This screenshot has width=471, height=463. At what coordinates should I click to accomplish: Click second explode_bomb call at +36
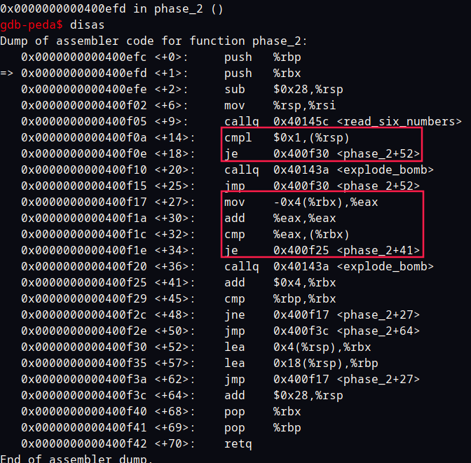[329, 267]
